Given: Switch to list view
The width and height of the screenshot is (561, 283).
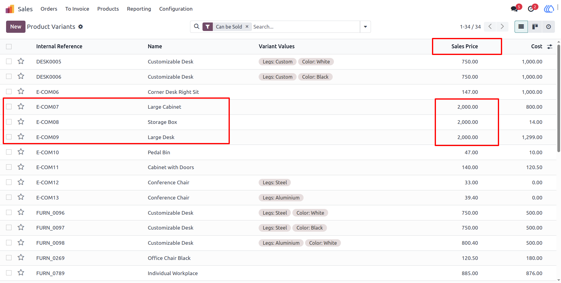Looking at the screenshot, I should click(x=521, y=27).
